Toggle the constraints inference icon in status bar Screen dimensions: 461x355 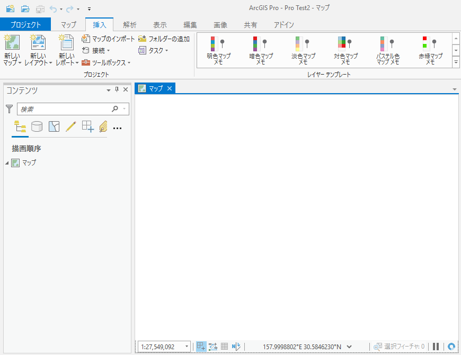[213, 347]
